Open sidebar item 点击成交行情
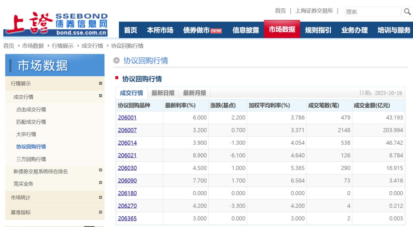The image size is (413, 227). [x=31, y=109]
